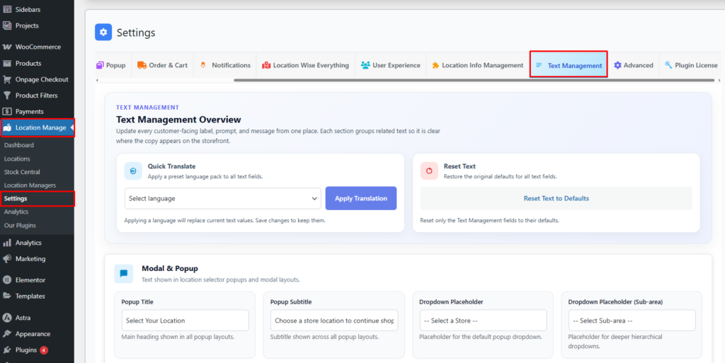
Task: Click the Modal & Popup chat icon
Action: point(124,273)
